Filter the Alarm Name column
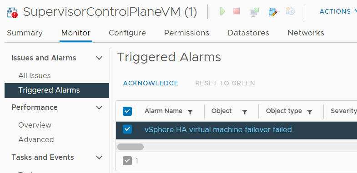The image size is (357, 173). [x=190, y=112]
